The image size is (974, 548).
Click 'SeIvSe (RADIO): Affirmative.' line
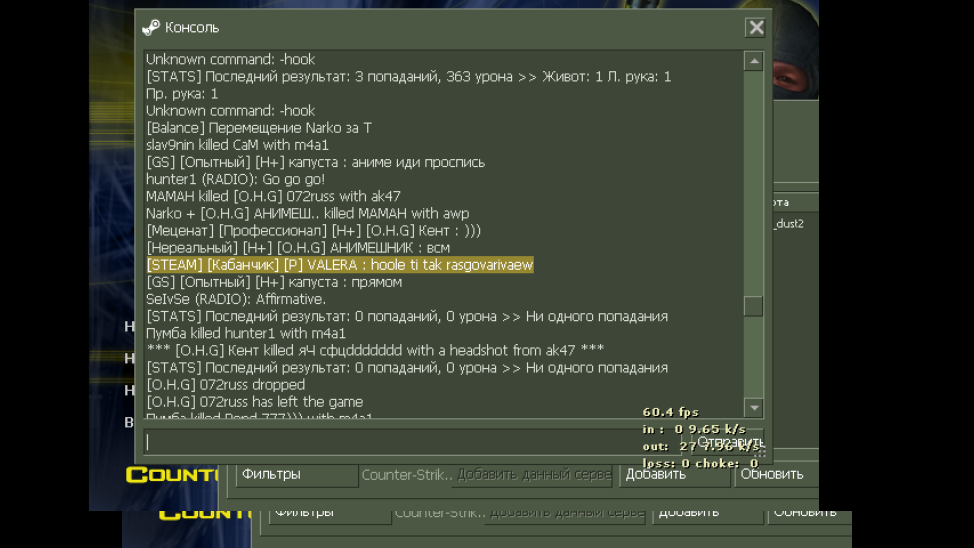click(x=236, y=299)
